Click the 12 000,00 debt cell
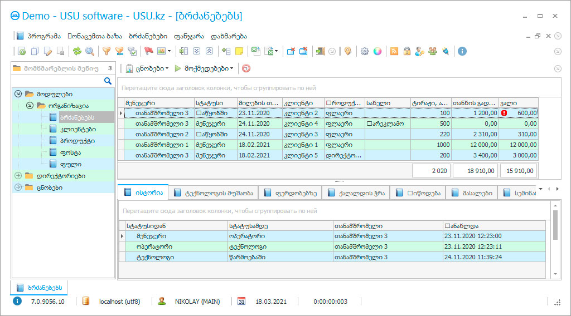571x316 pixels. pos(518,145)
